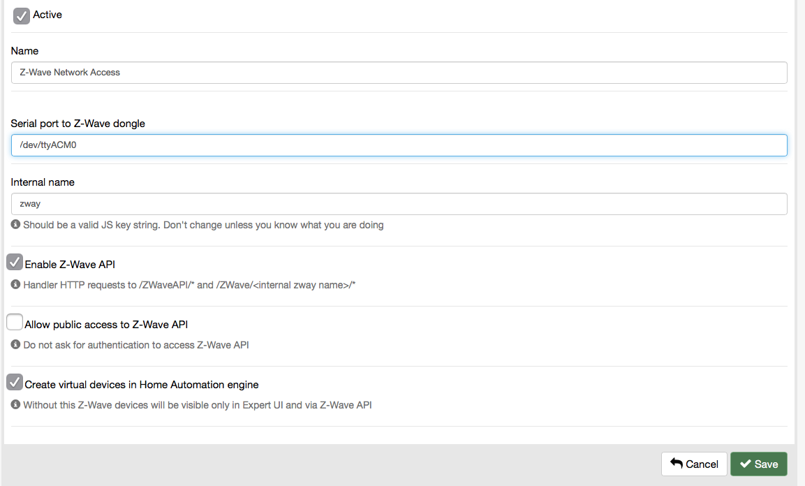The height and width of the screenshot is (486, 805).
Task: Click the Internal name label
Action: point(43,182)
